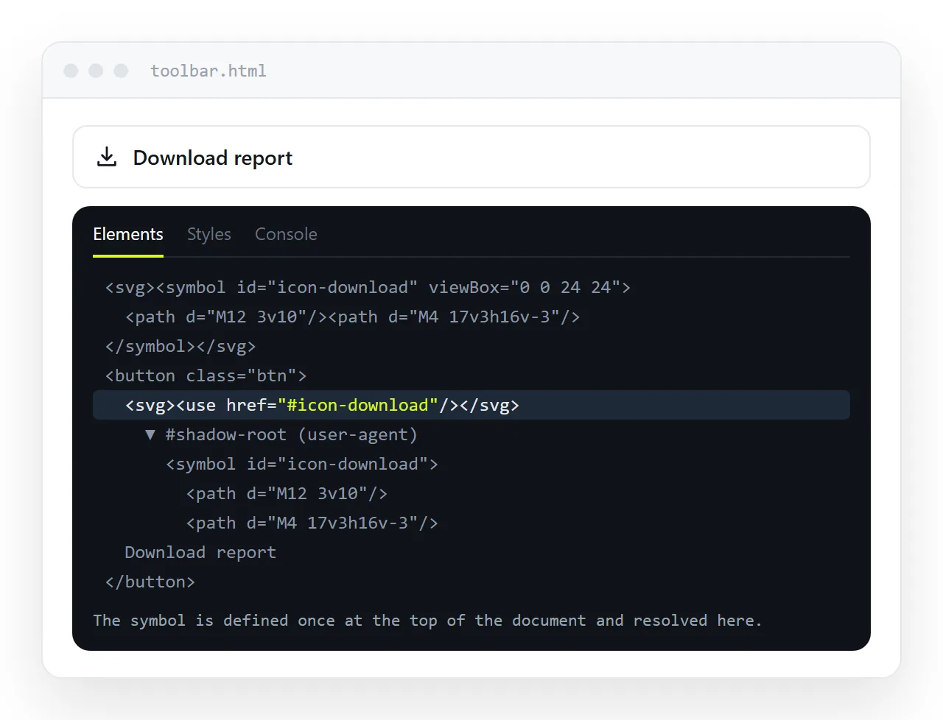Viewport: 943px width, 720px height.
Task: Select the highlighted svg use href line
Action: (471, 405)
